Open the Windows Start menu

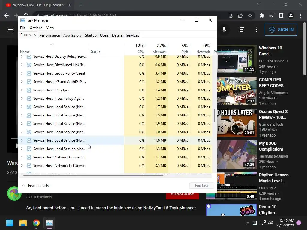pyautogui.click(x=10, y=223)
